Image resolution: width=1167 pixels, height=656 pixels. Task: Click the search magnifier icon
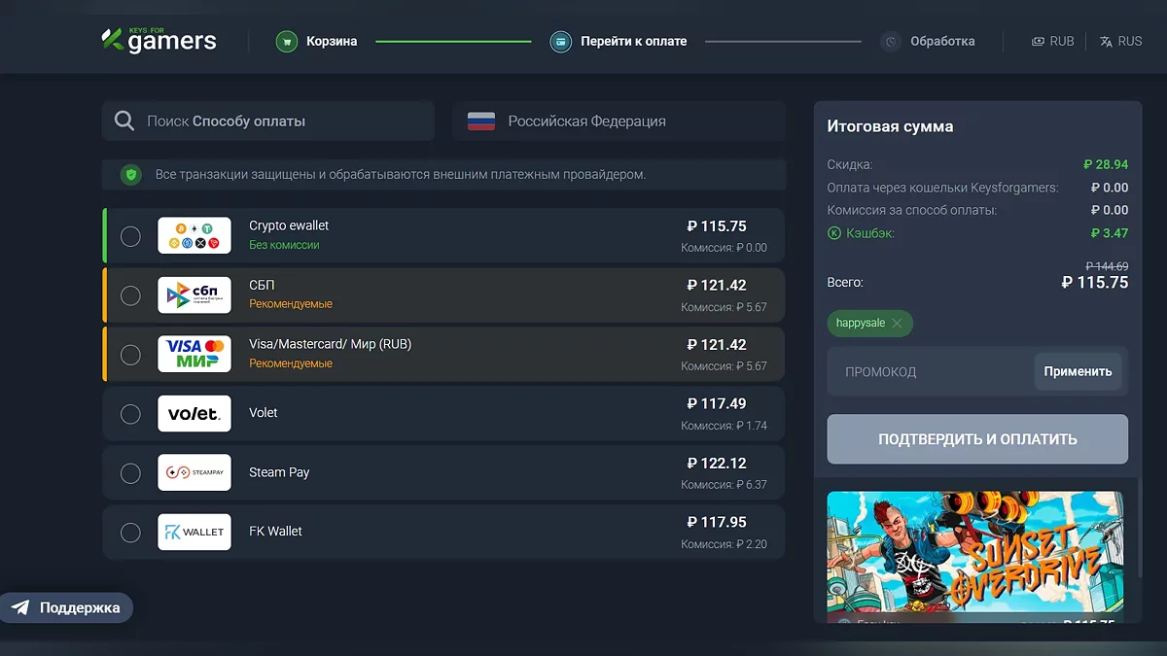(x=124, y=121)
